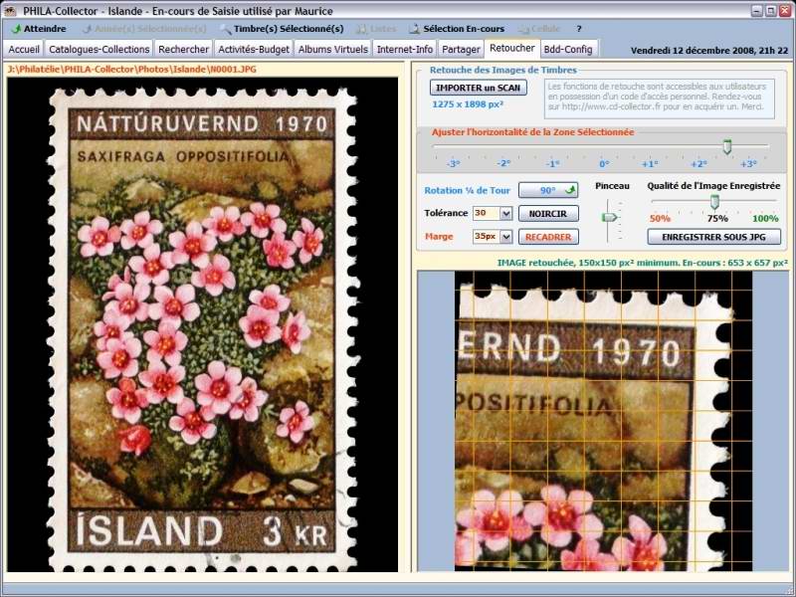Click the RECADRER button

tap(548, 237)
